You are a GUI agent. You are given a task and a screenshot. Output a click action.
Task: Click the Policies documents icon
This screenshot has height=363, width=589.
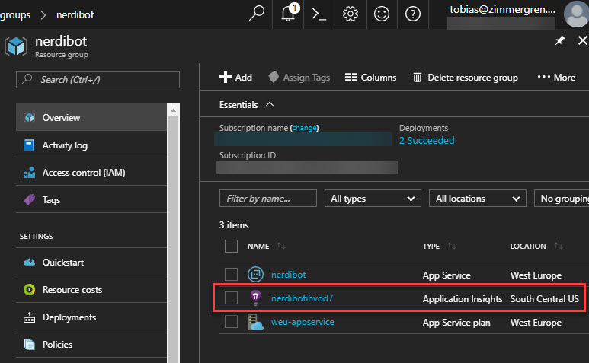pyautogui.click(x=29, y=344)
